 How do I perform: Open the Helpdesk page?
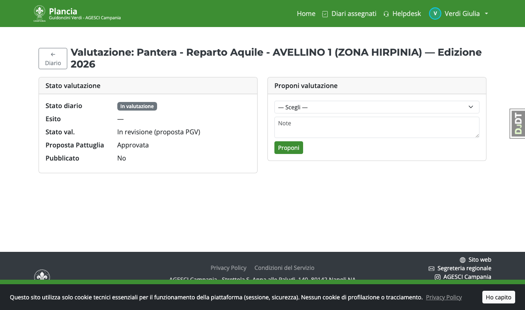[x=402, y=14]
